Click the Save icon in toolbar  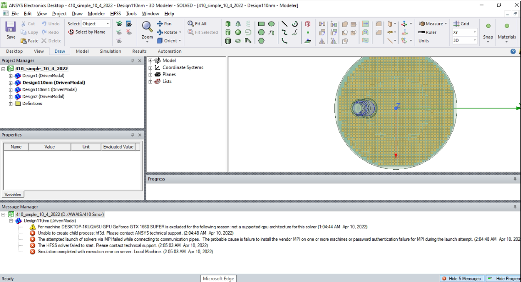[x=11, y=30]
